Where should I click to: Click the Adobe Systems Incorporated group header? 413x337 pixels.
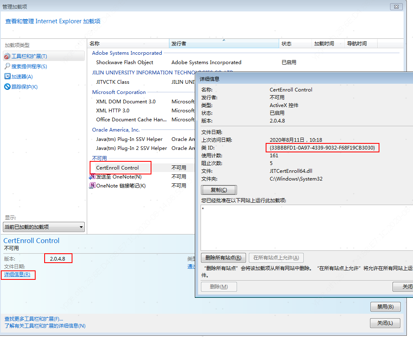pyautogui.click(x=127, y=53)
